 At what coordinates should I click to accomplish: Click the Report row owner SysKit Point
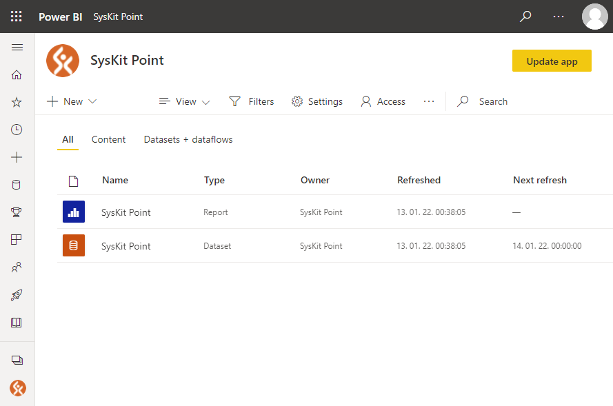(x=321, y=212)
